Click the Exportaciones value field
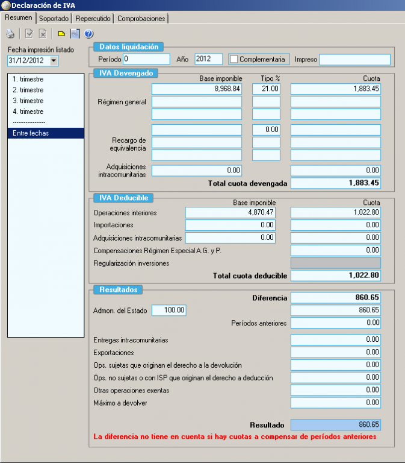 pyautogui.click(x=336, y=352)
